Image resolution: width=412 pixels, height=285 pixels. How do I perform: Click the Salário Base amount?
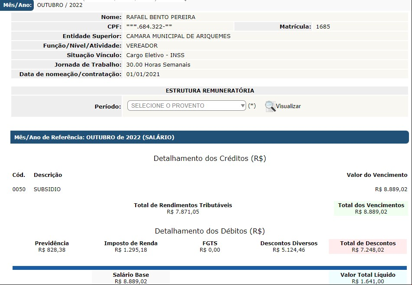pos(131,282)
